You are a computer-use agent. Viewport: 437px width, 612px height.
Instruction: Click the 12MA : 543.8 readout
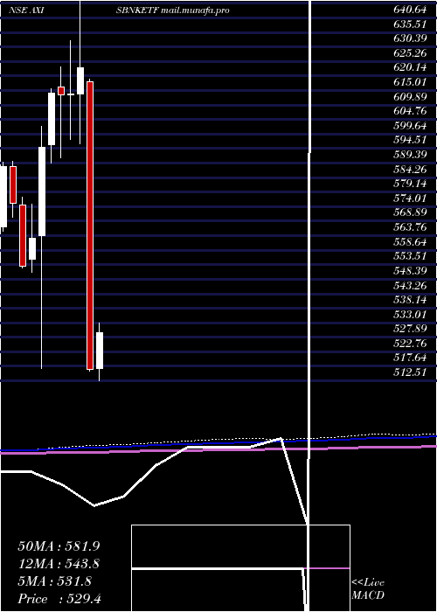coord(59,564)
